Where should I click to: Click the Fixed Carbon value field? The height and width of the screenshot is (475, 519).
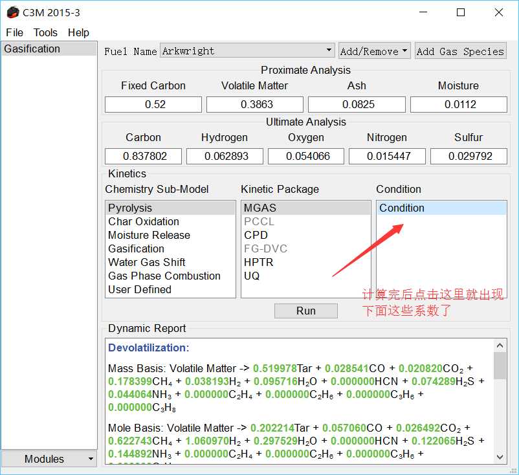click(153, 105)
